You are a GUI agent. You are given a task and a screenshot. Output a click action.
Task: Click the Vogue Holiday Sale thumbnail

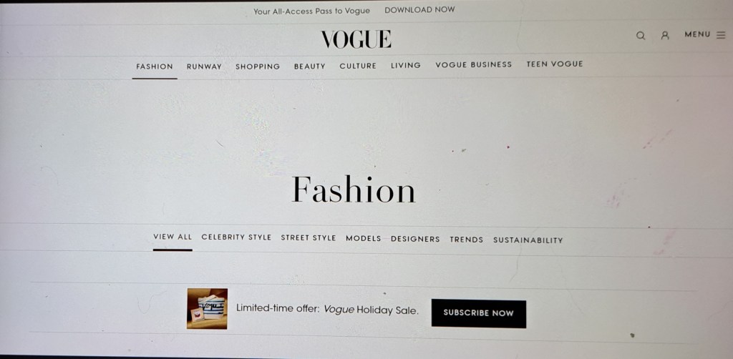click(x=207, y=308)
